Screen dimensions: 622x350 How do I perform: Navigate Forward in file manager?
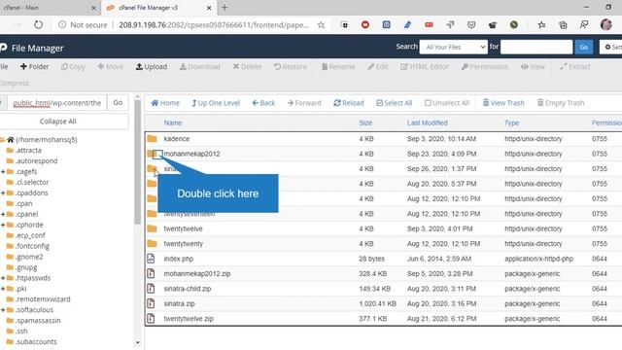pos(304,103)
